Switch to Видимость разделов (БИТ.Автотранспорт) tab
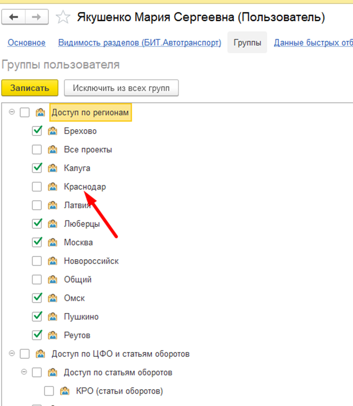353x406 pixels. click(x=139, y=43)
